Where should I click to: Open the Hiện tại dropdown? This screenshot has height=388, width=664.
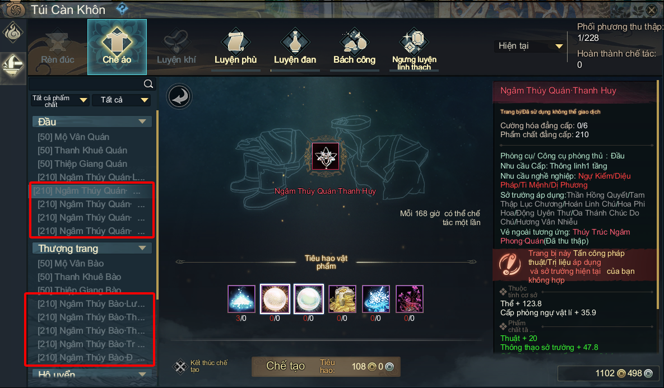coord(531,46)
